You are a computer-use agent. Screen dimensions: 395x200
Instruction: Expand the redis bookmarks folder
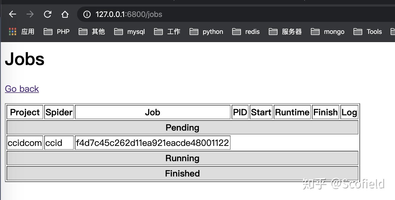pos(246,32)
